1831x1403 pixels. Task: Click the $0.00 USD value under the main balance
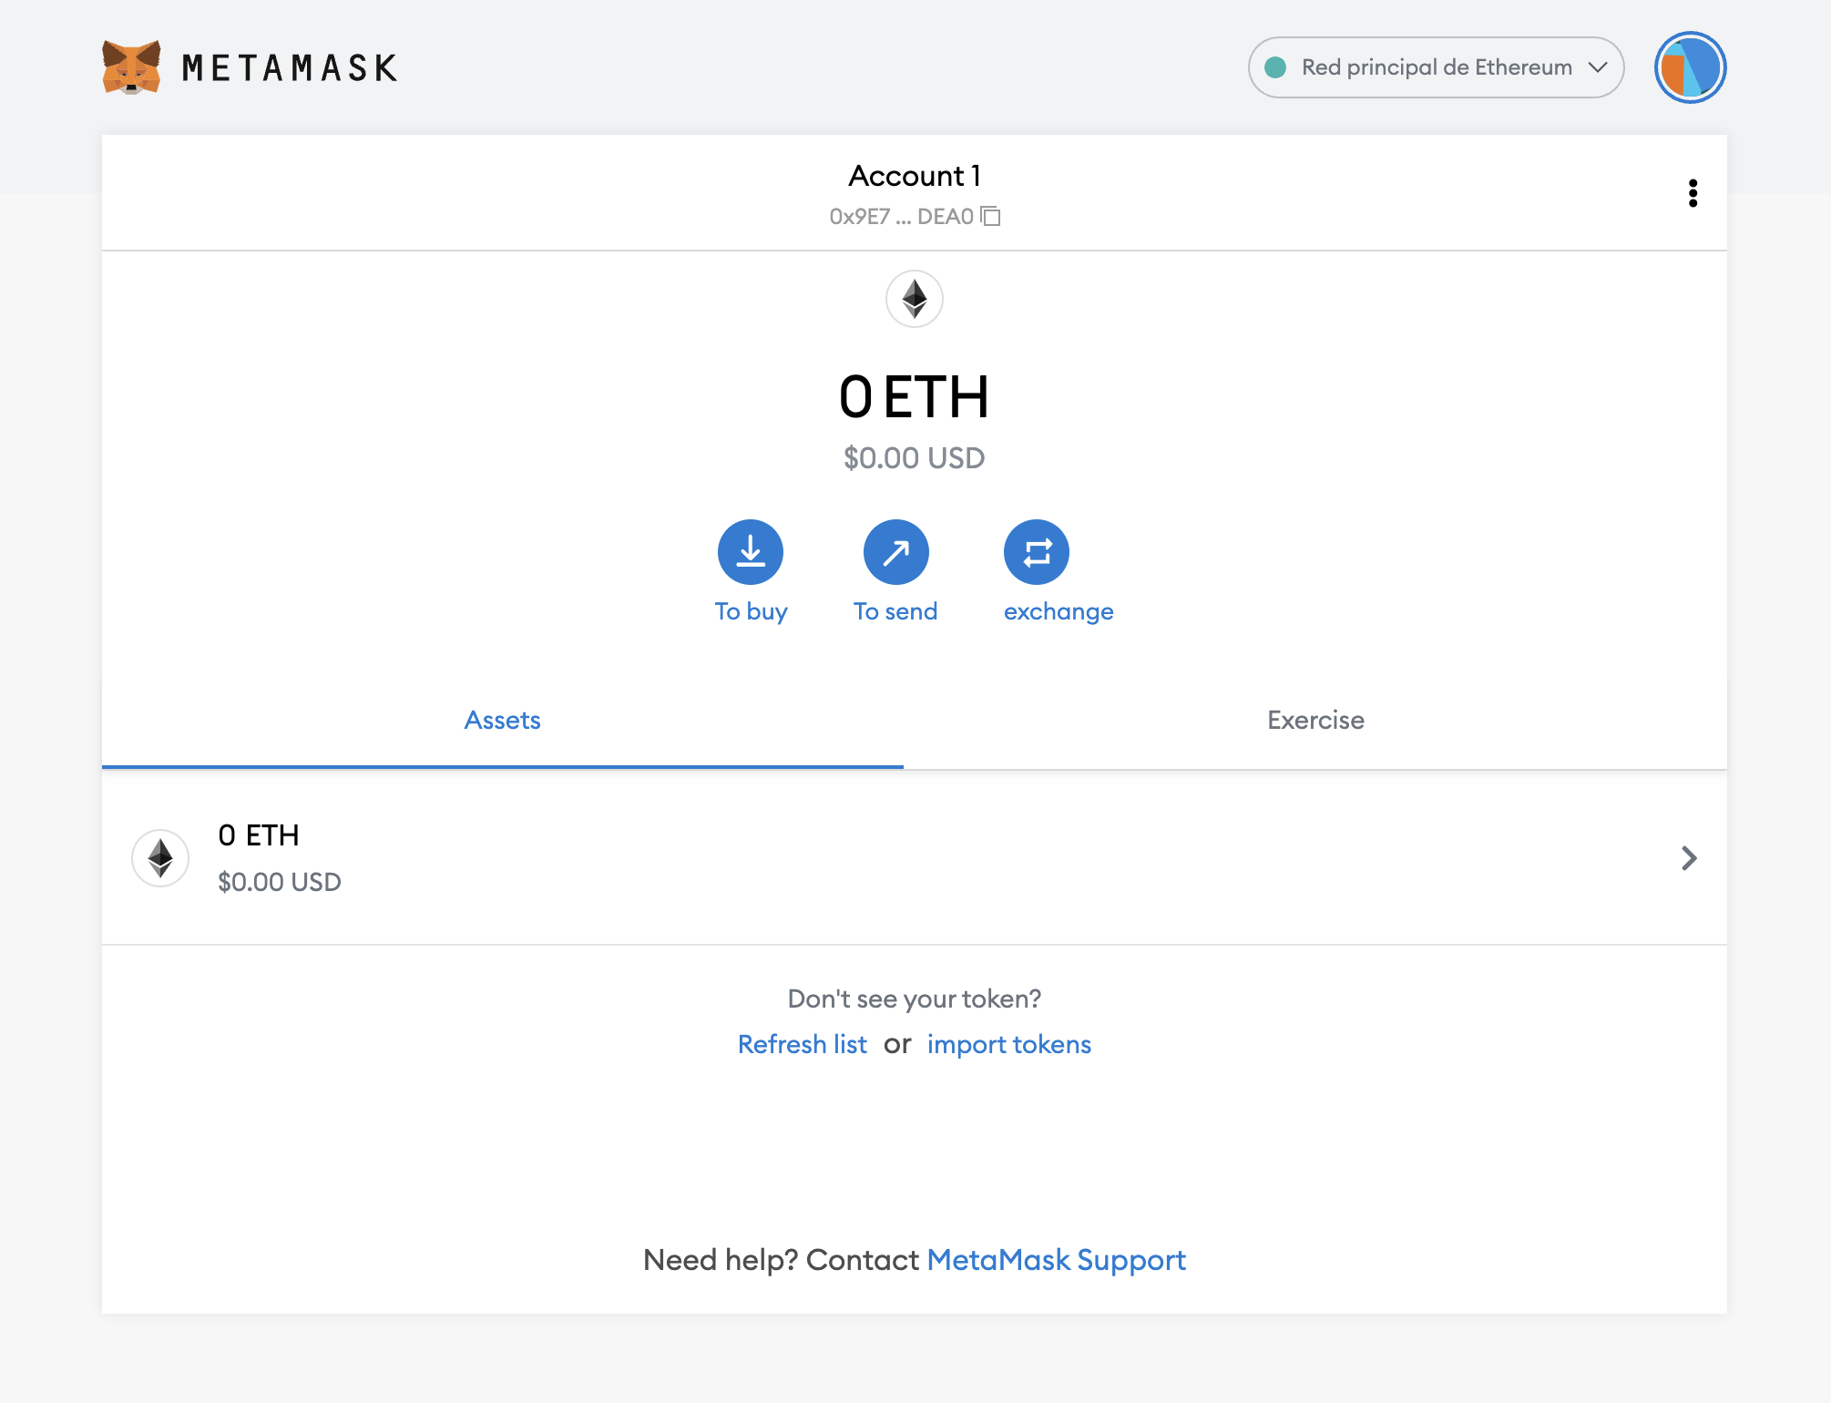(x=914, y=458)
